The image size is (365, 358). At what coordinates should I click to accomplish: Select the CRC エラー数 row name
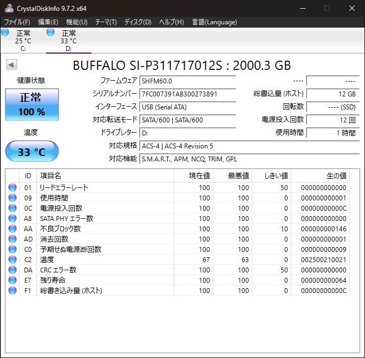58,270
